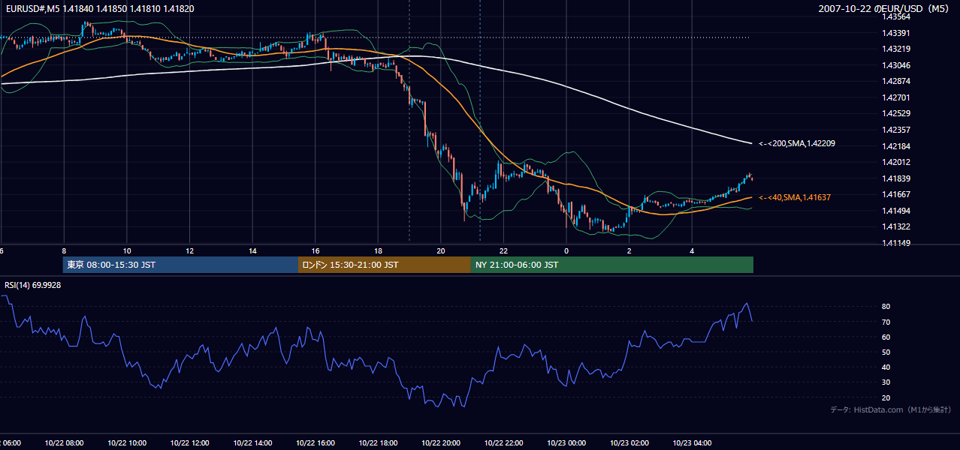This screenshot has width=960, height=450.
Task: Click the 10/22 12:00 time label
Action: click(x=190, y=443)
